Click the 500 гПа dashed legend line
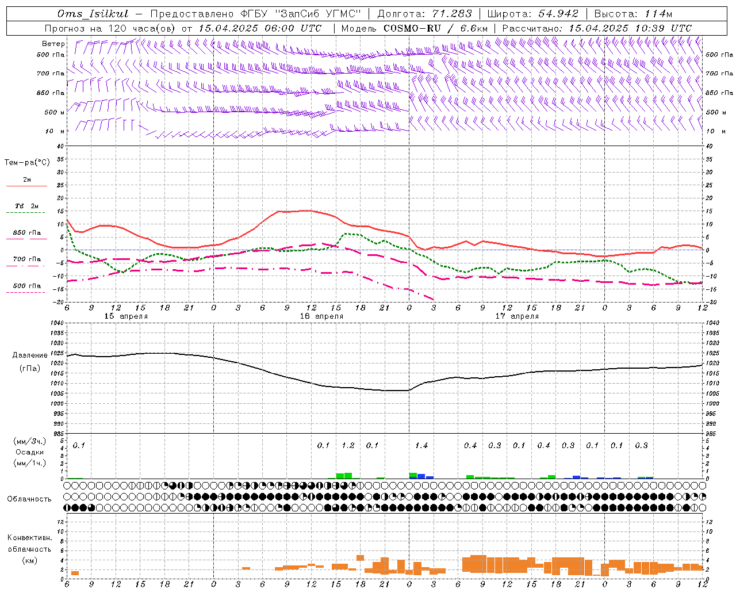This screenshot has height=589, width=736. tap(26, 292)
